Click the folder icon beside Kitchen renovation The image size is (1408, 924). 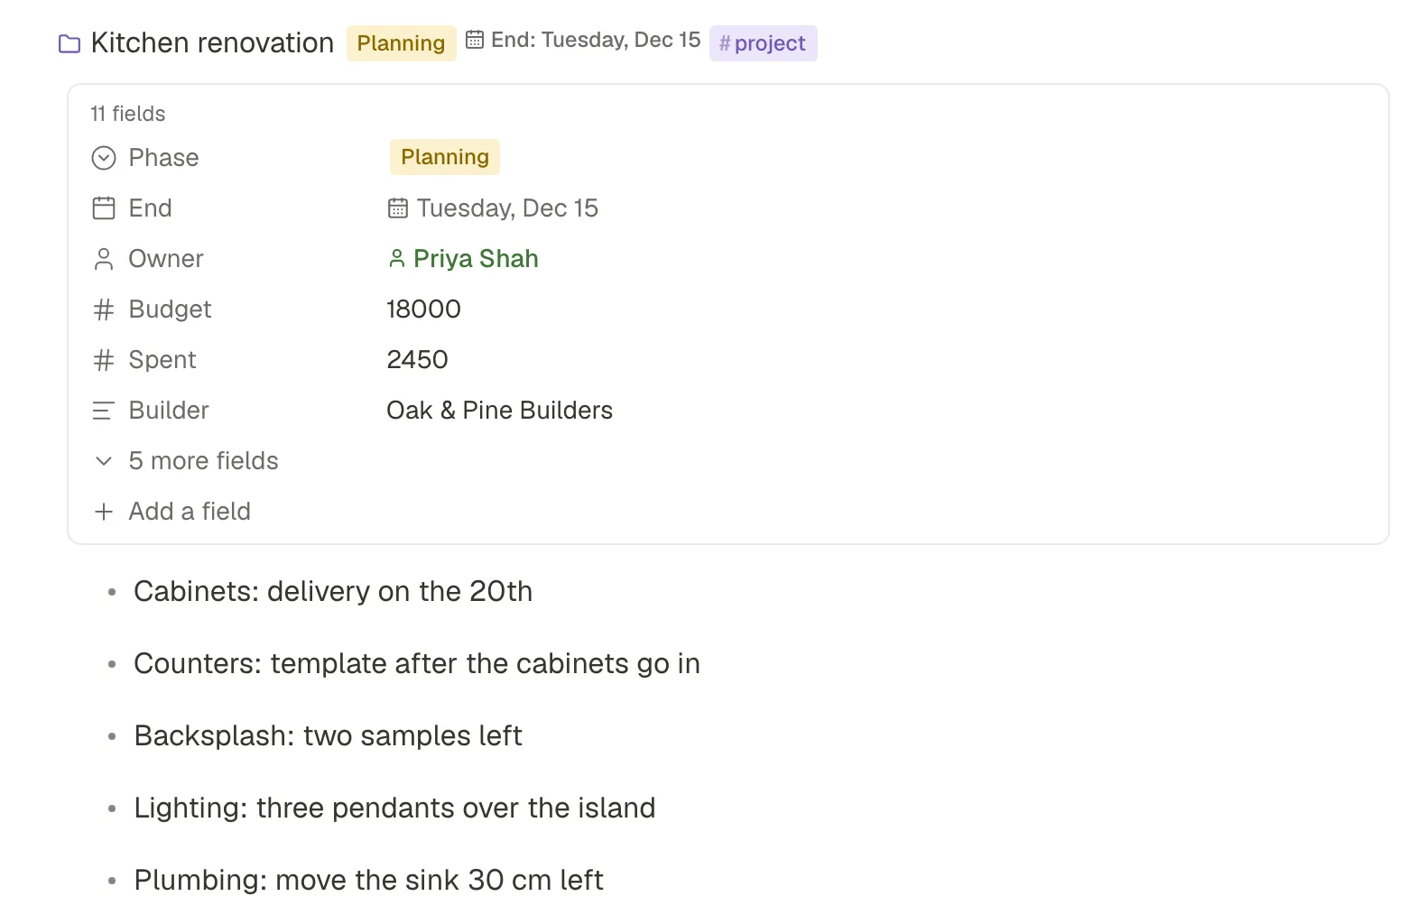[69, 43]
